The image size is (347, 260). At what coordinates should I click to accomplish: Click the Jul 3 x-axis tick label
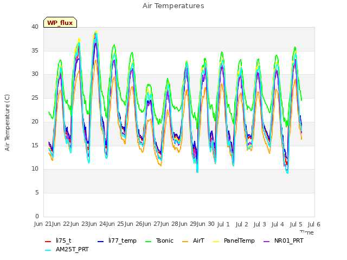coord(260,224)
